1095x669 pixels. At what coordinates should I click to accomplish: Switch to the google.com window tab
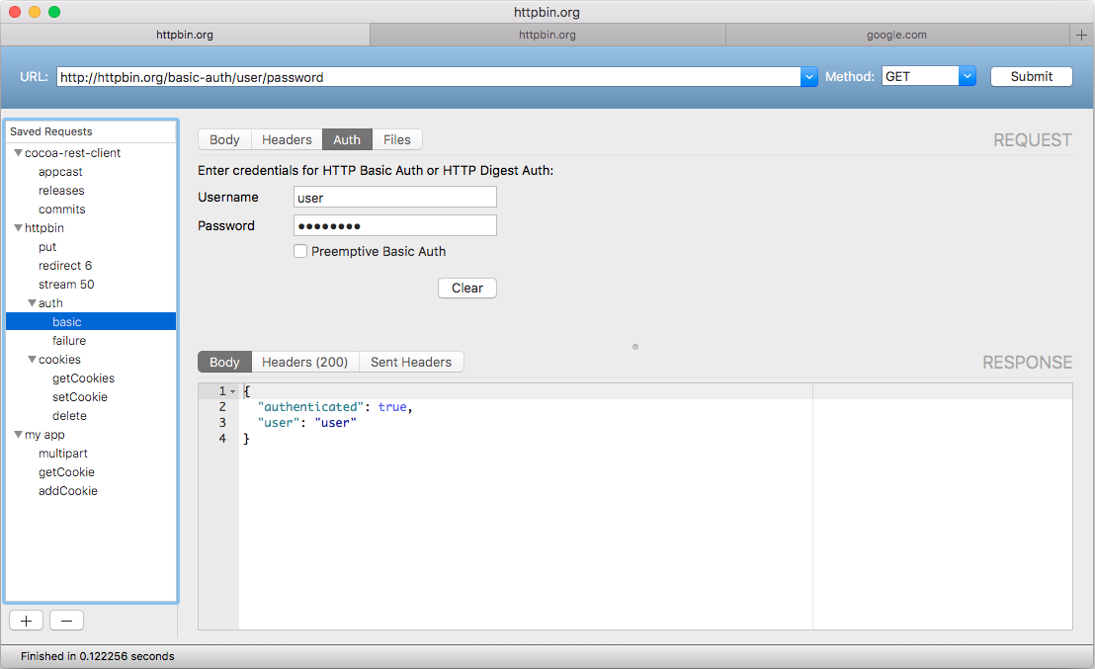pos(897,35)
